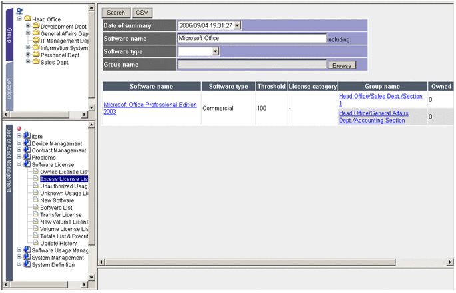Click the Transfer License page icon
Screen dimensions: 456x293
pos(35,214)
